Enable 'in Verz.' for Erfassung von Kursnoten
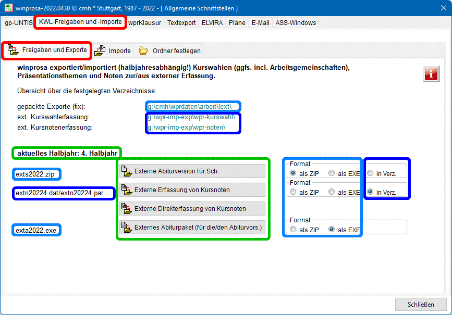The height and width of the screenshot is (315, 452). tap(370, 192)
